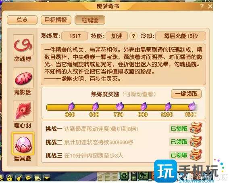Select the 幽冥盏 lotus orb icon
The image size is (229, 183).
(x=23, y=144)
